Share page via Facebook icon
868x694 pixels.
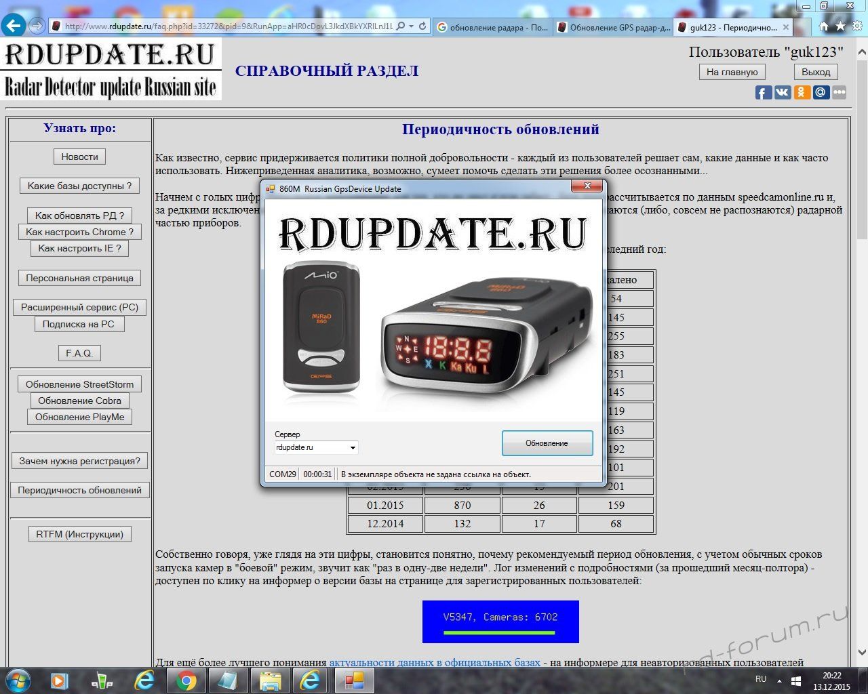[x=764, y=92]
